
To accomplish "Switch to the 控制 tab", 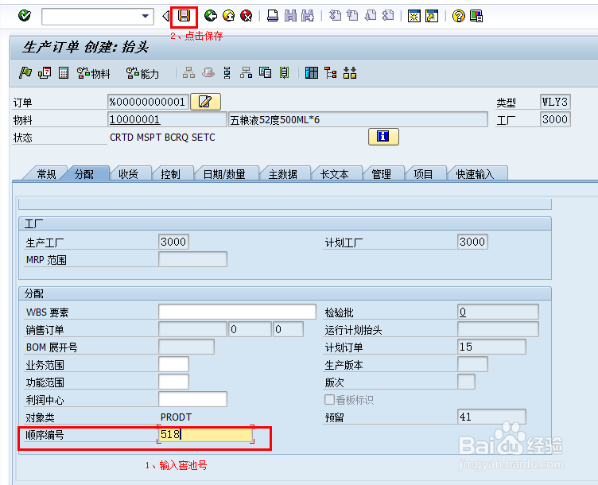I will point(170,174).
